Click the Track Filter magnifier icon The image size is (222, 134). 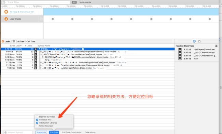(x=4, y=2)
